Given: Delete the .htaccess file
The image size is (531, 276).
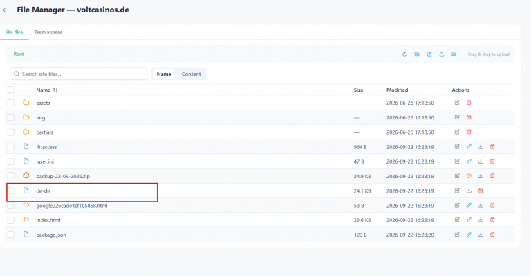Looking at the screenshot, I should (492, 146).
